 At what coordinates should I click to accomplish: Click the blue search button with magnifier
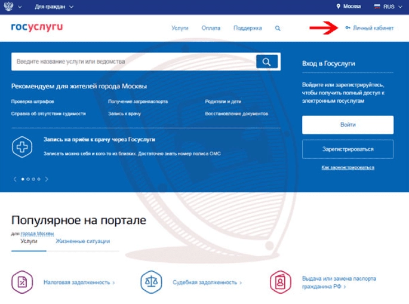[x=267, y=62]
